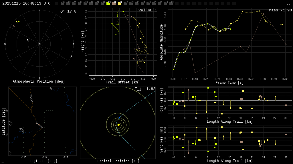Click the vel 40.1 readout
The width and height of the screenshot is (293, 164).
point(148,11)
